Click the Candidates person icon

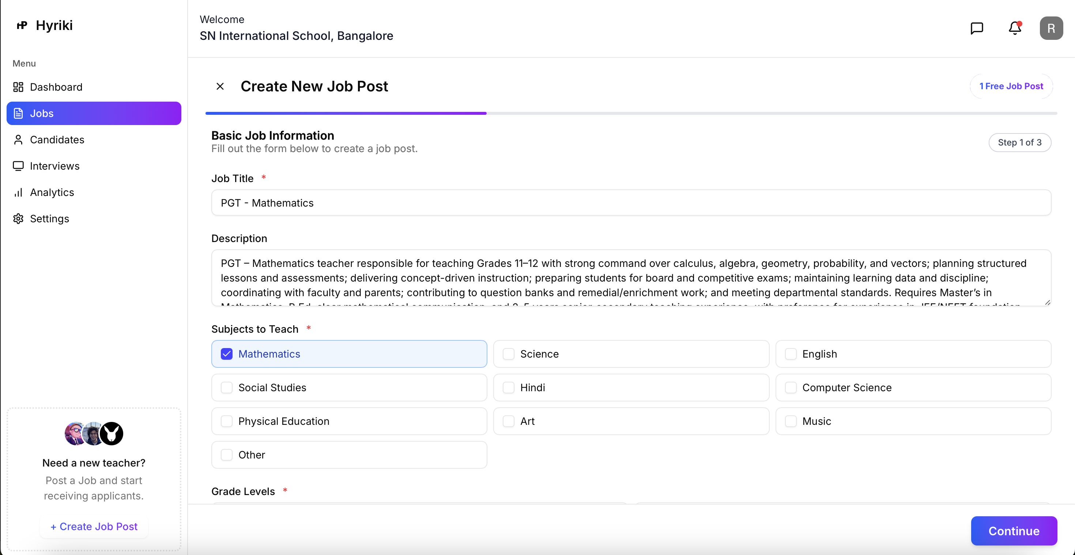18,140
